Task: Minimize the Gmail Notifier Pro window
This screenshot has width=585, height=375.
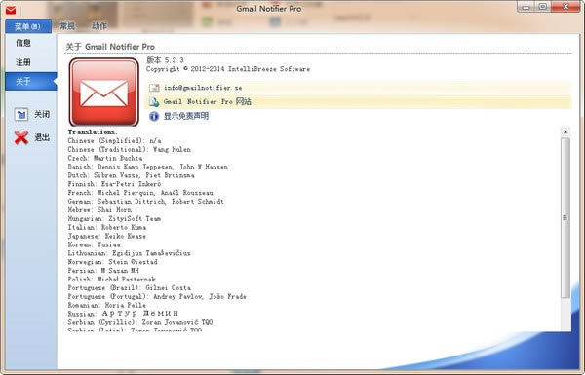Action: click(x=526, y=7)
